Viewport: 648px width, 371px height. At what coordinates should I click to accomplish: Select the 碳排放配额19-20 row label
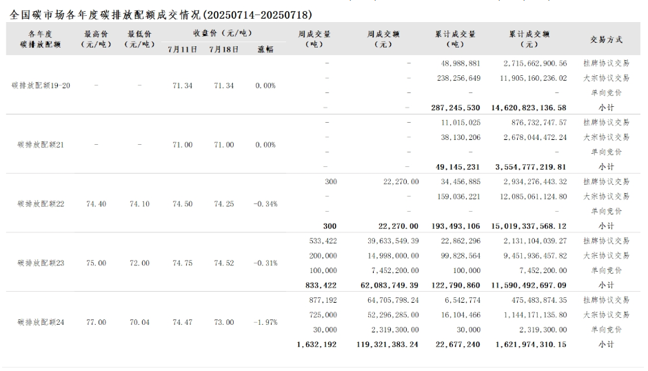tap(41, 86)
